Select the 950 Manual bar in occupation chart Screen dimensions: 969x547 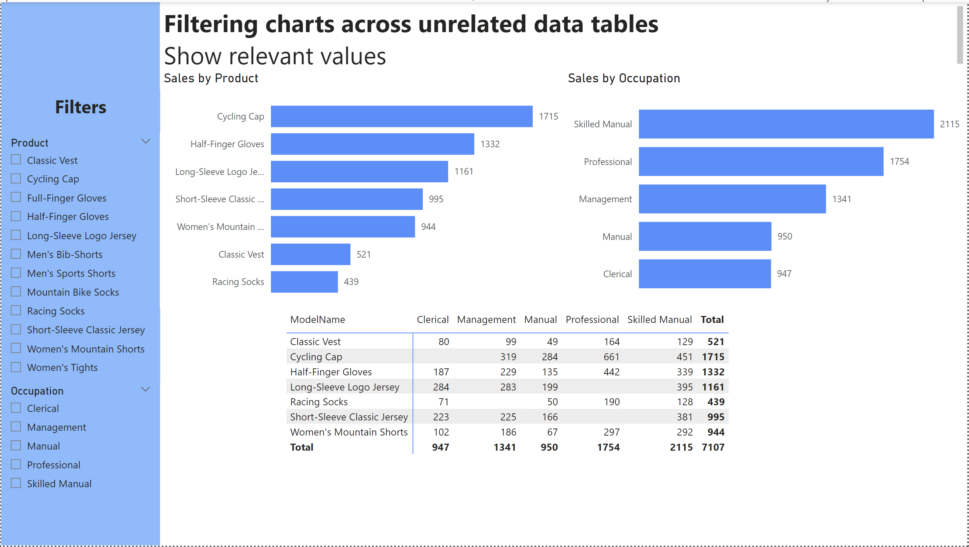coord(705,236)
